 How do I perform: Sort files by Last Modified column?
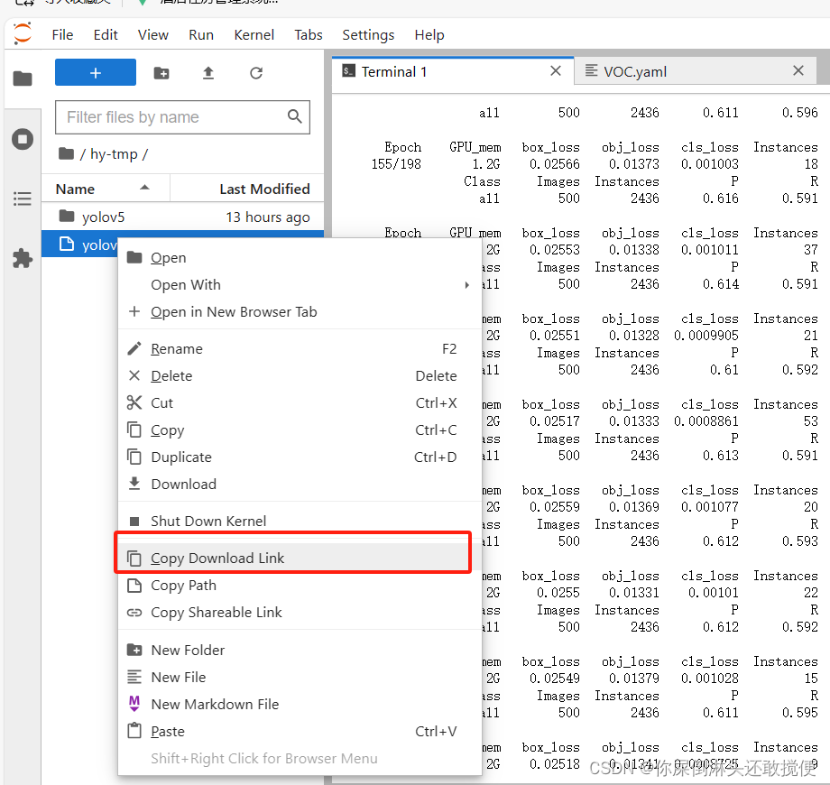(x=263, y=189)
